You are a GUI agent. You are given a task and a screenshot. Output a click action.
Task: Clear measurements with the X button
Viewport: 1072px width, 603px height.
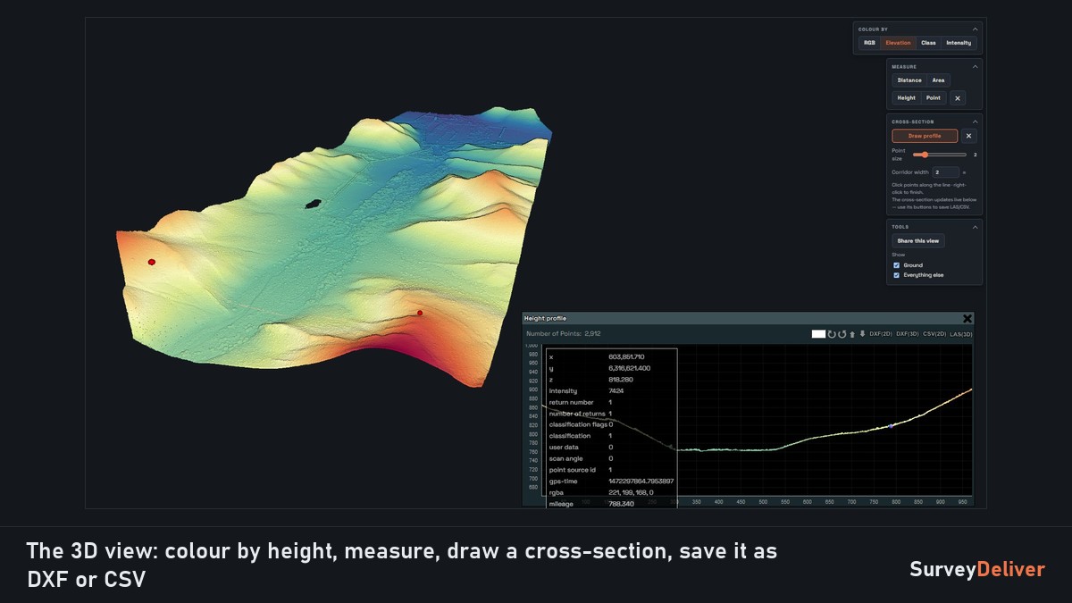click(958, 98)
